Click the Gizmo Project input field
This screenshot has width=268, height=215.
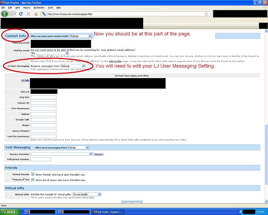44,131
